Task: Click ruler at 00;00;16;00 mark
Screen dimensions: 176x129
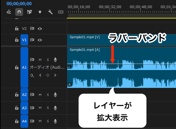Action: point(79,11)
